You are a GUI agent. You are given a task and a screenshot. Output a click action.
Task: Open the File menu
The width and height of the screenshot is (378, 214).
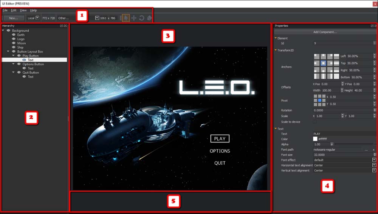click(5, 10)
